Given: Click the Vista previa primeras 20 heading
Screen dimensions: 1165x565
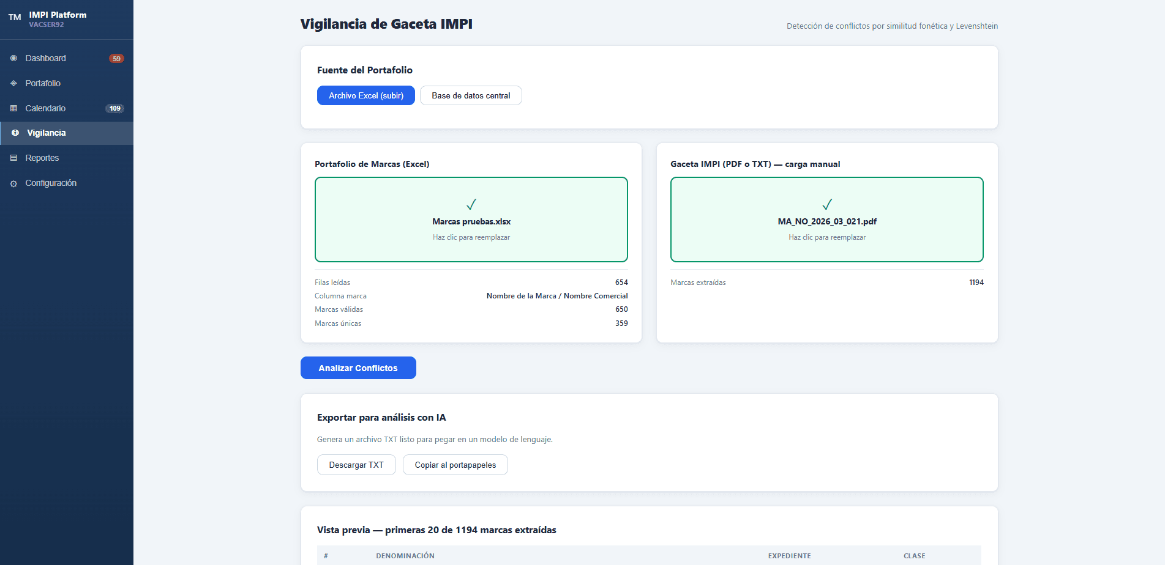Looking at the screenshot, I should click(x=436, y=530).
